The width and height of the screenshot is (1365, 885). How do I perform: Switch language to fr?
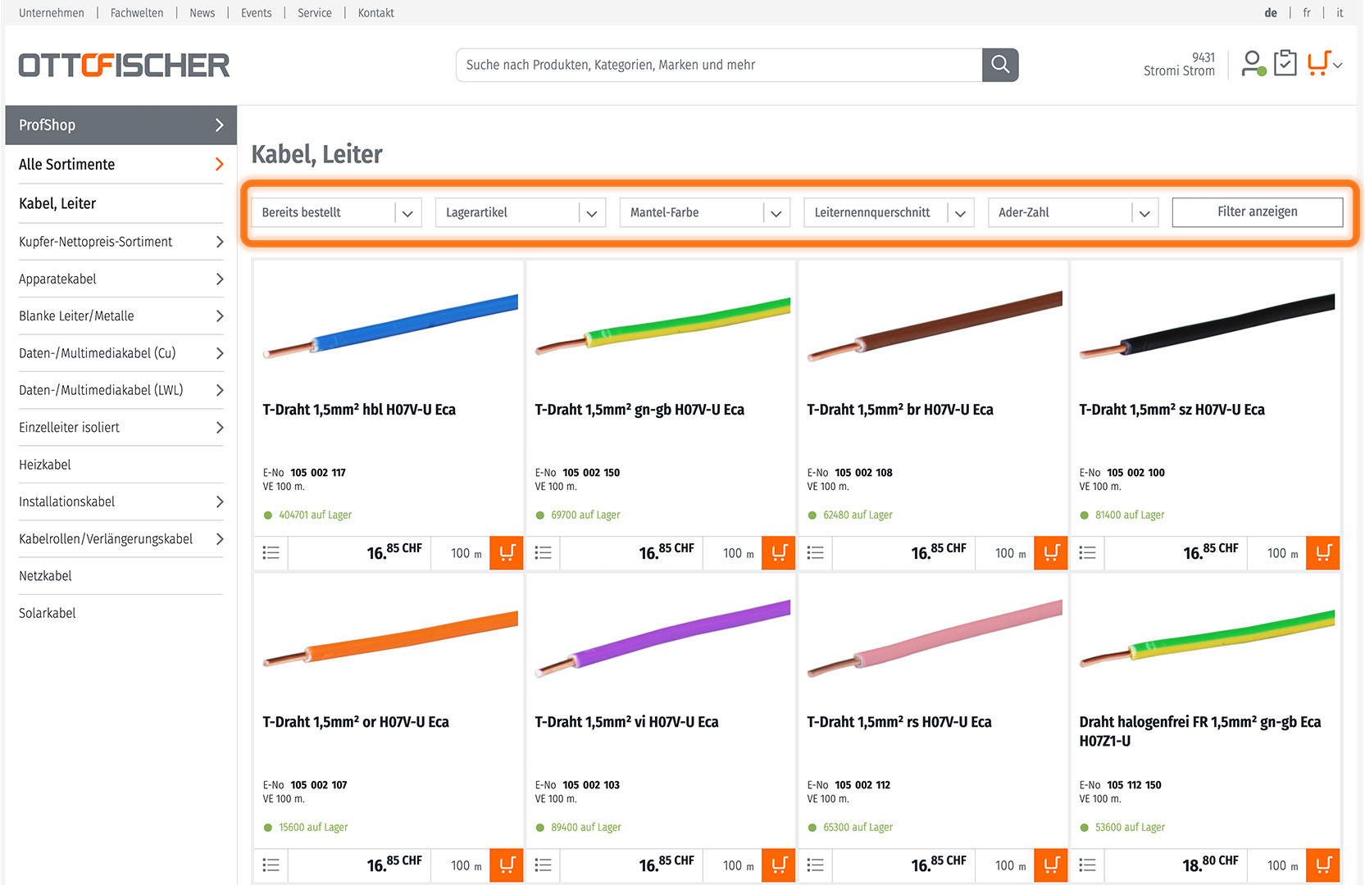[x=1307, y=13]
